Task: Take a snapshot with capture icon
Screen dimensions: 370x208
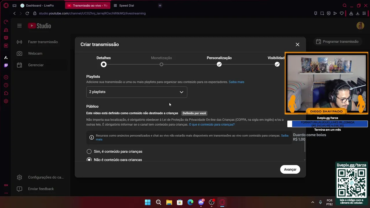Action: tap(322, 13)
